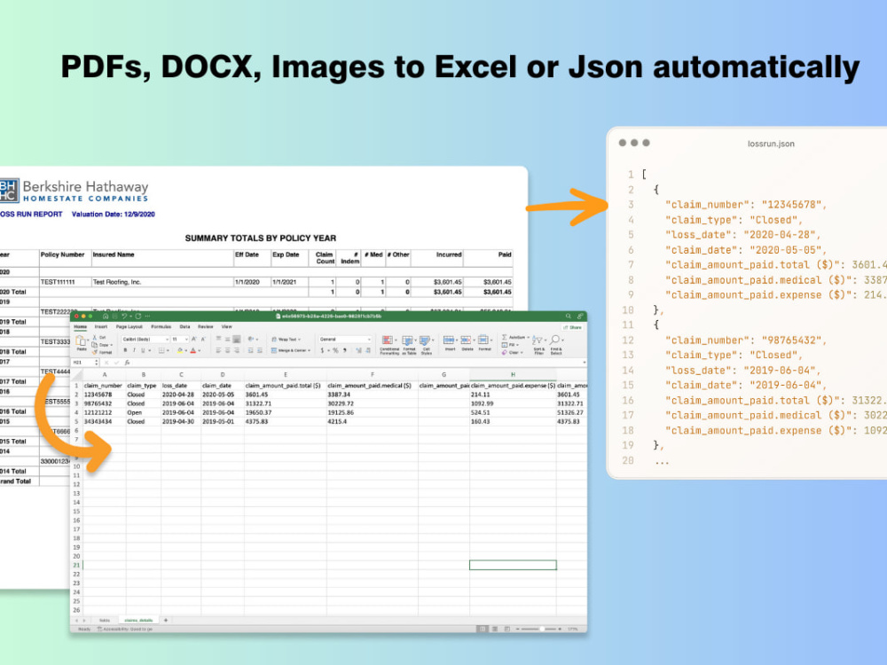Click the Decrease font size icon
This screenshot has height=665, width=887.
(x=203, y=340)
